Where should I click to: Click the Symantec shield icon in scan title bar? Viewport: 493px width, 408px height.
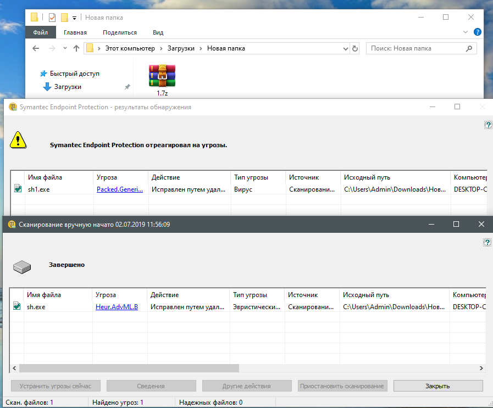coord(12,225)
